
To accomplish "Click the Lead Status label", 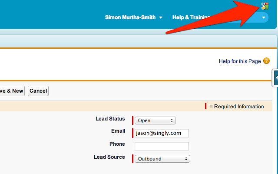I will point(110,119).
